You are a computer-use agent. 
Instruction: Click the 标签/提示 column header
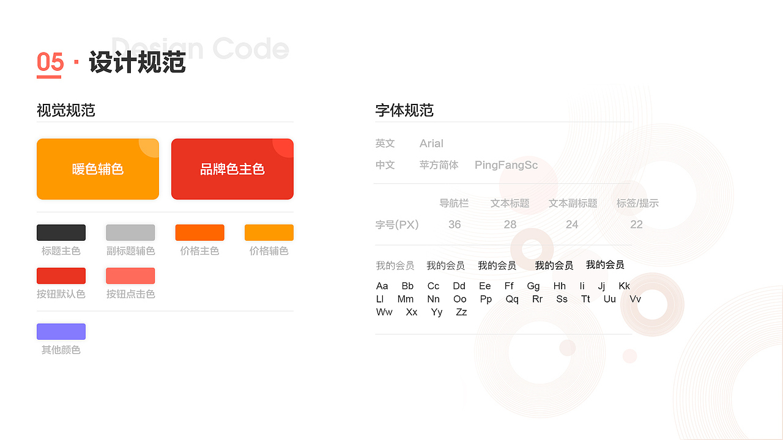(x=637, y=204)
